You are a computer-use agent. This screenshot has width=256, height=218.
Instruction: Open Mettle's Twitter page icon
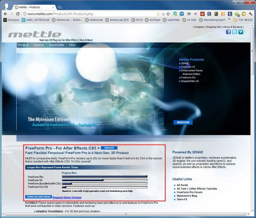coord(234,32)
